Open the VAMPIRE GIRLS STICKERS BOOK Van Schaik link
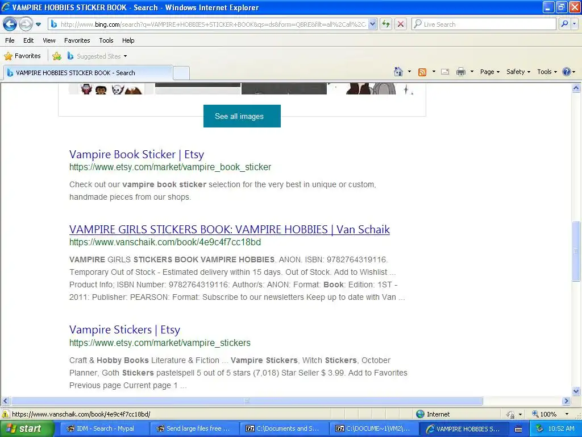 [230, 229]
